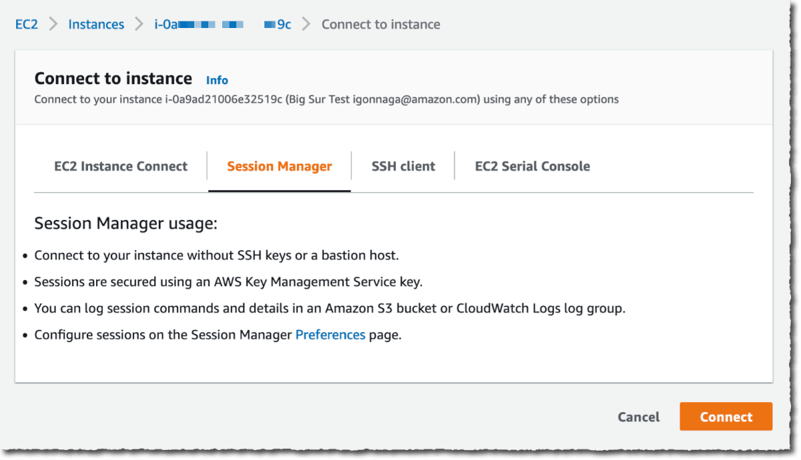Switch to EC2 Instance Connect tab

pyautogui.click(x=121, y=167)
